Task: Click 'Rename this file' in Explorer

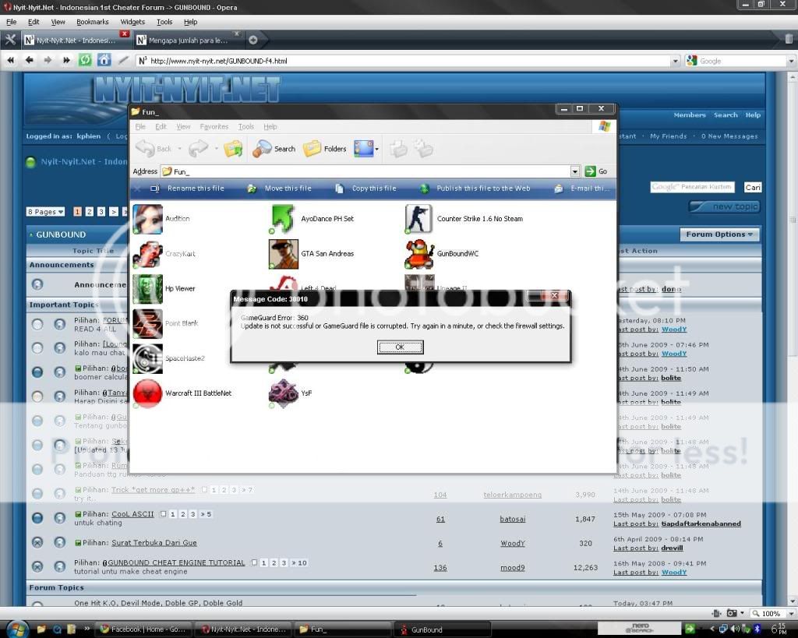Action: [x=188, y=189]
